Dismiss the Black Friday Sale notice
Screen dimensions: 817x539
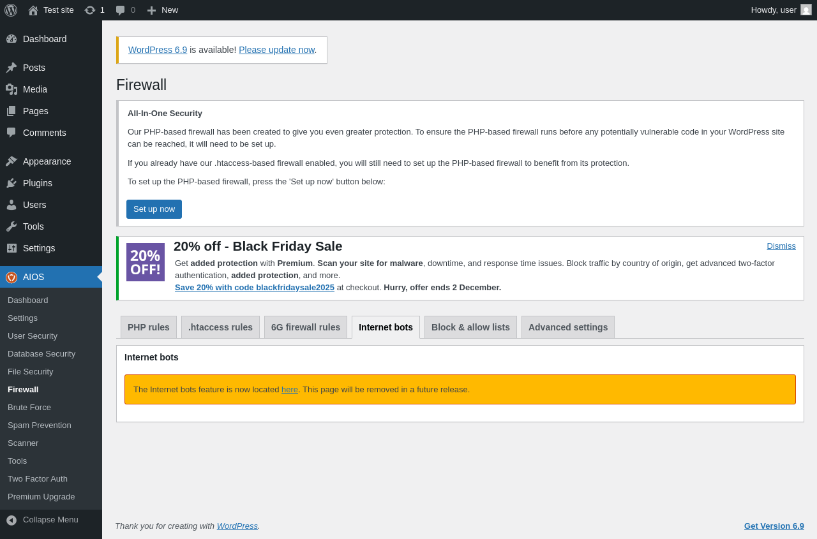tap(781, 246)
